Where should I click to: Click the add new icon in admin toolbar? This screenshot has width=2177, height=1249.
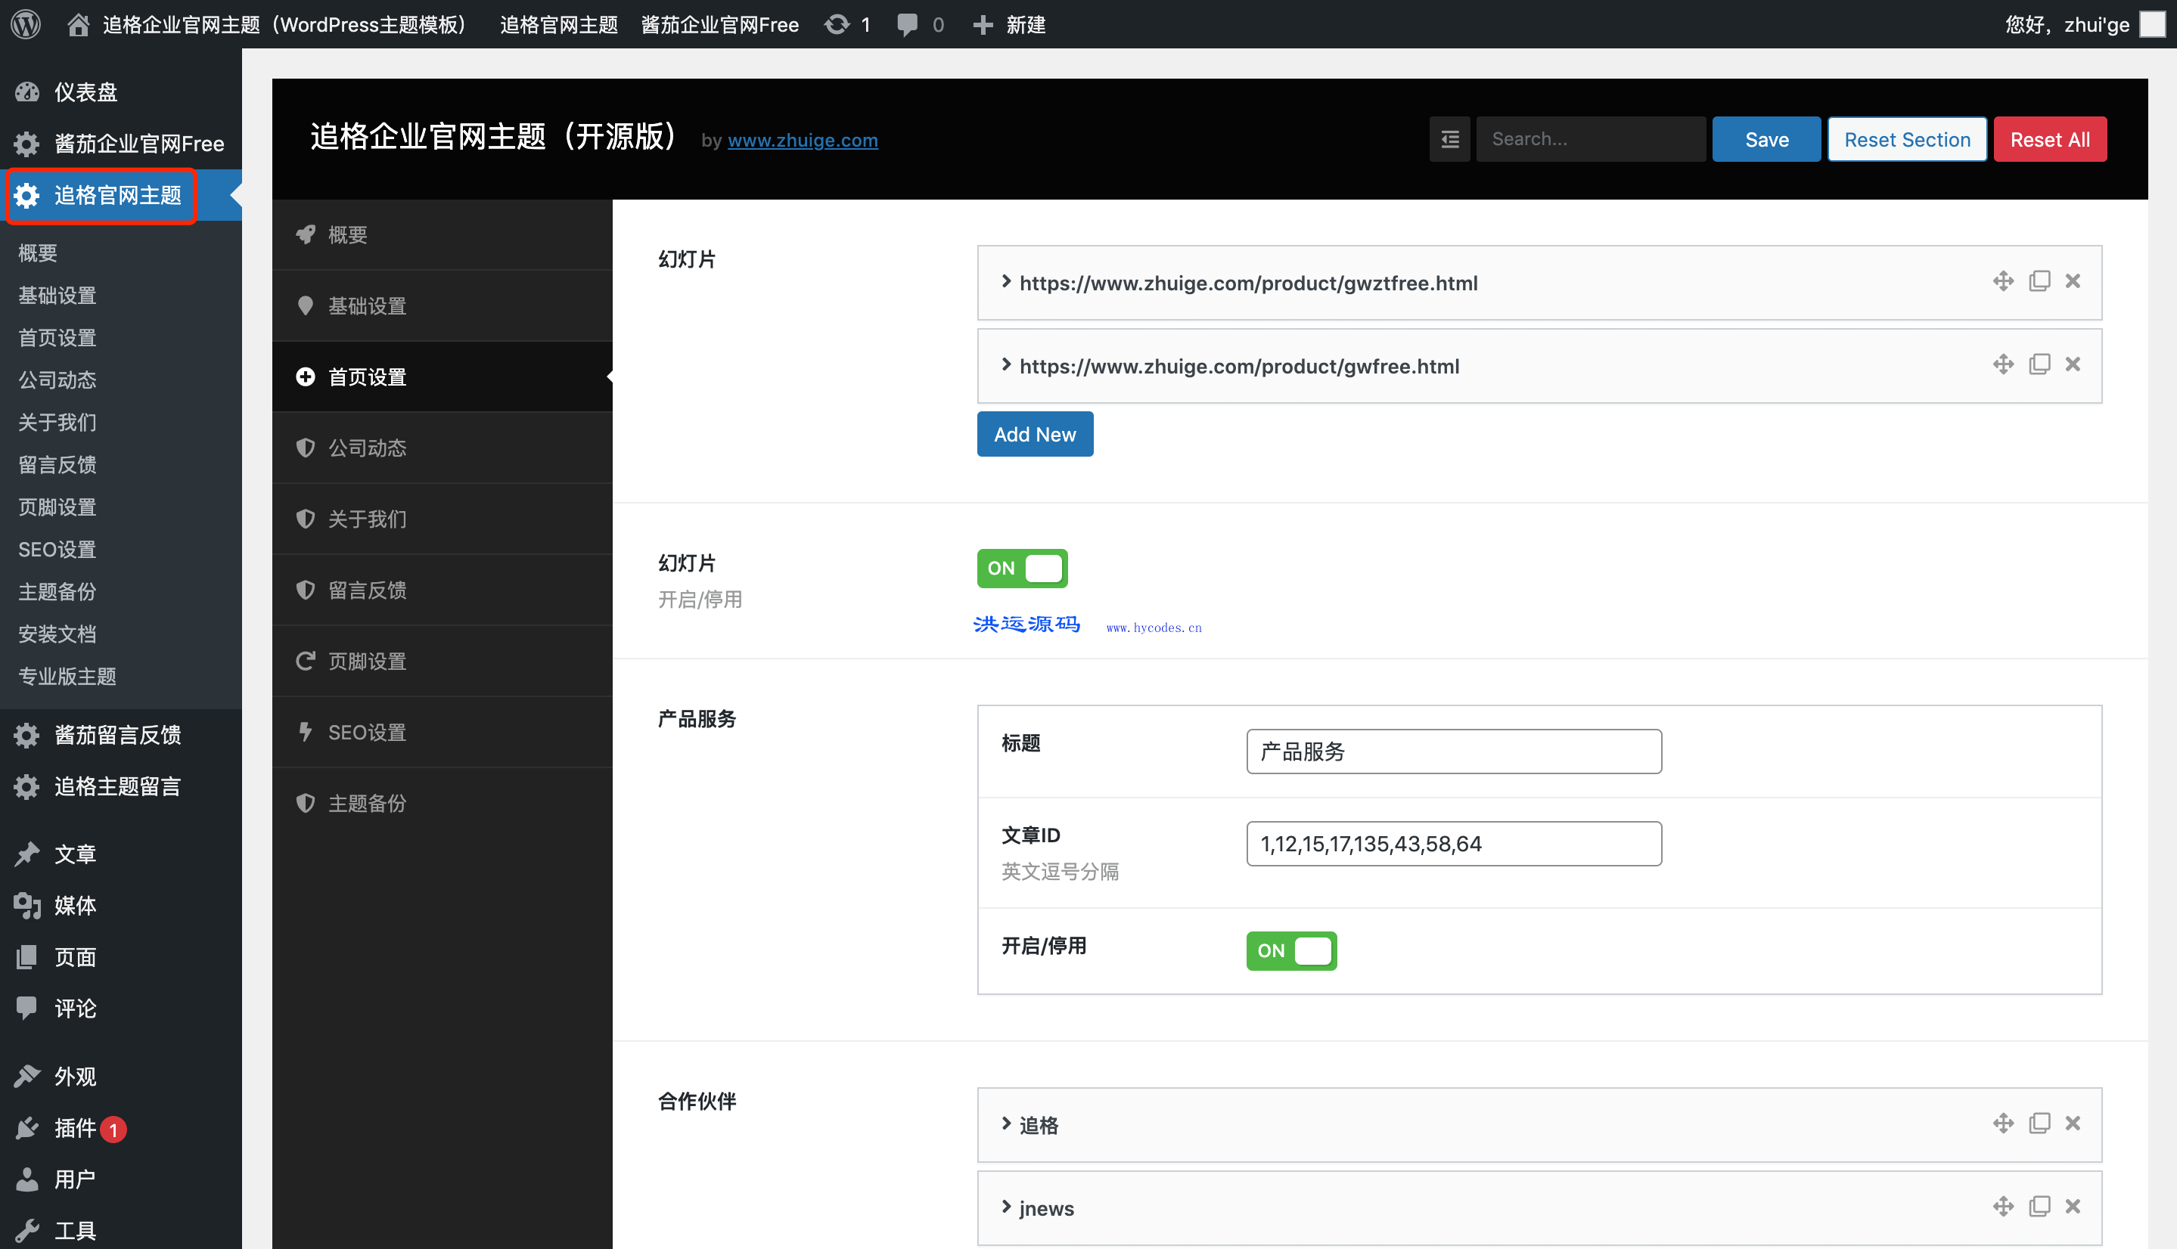click(x=981, y=23)
